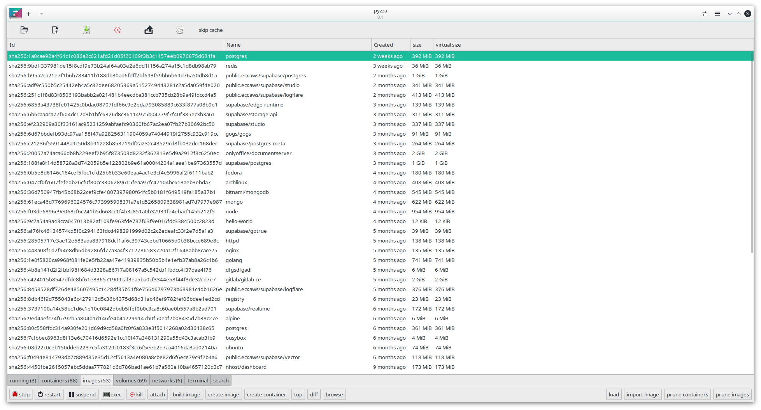This screenshot has height=410, width=761.
Task: Switch to the networks (6) tab
Action: click(167, 380)
